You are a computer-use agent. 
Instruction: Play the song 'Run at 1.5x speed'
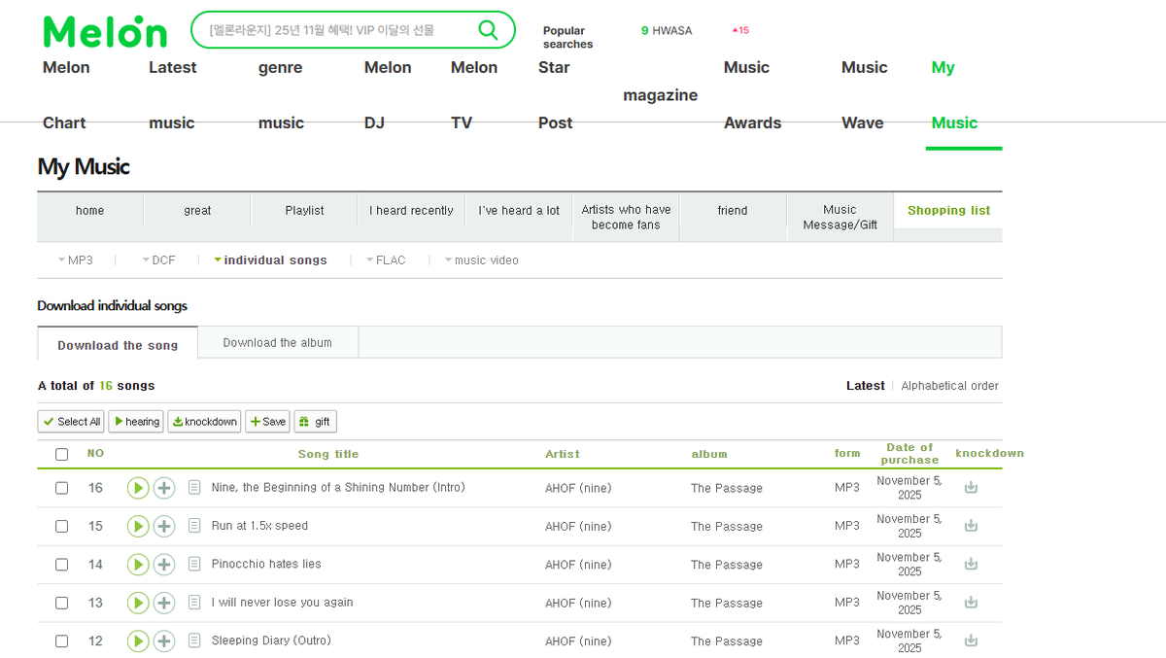pyautogui.click(x=138, y=526)
